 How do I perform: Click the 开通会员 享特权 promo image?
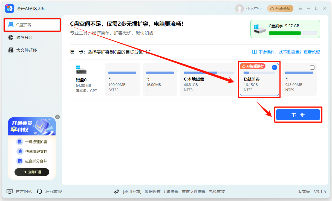(32, 126)
